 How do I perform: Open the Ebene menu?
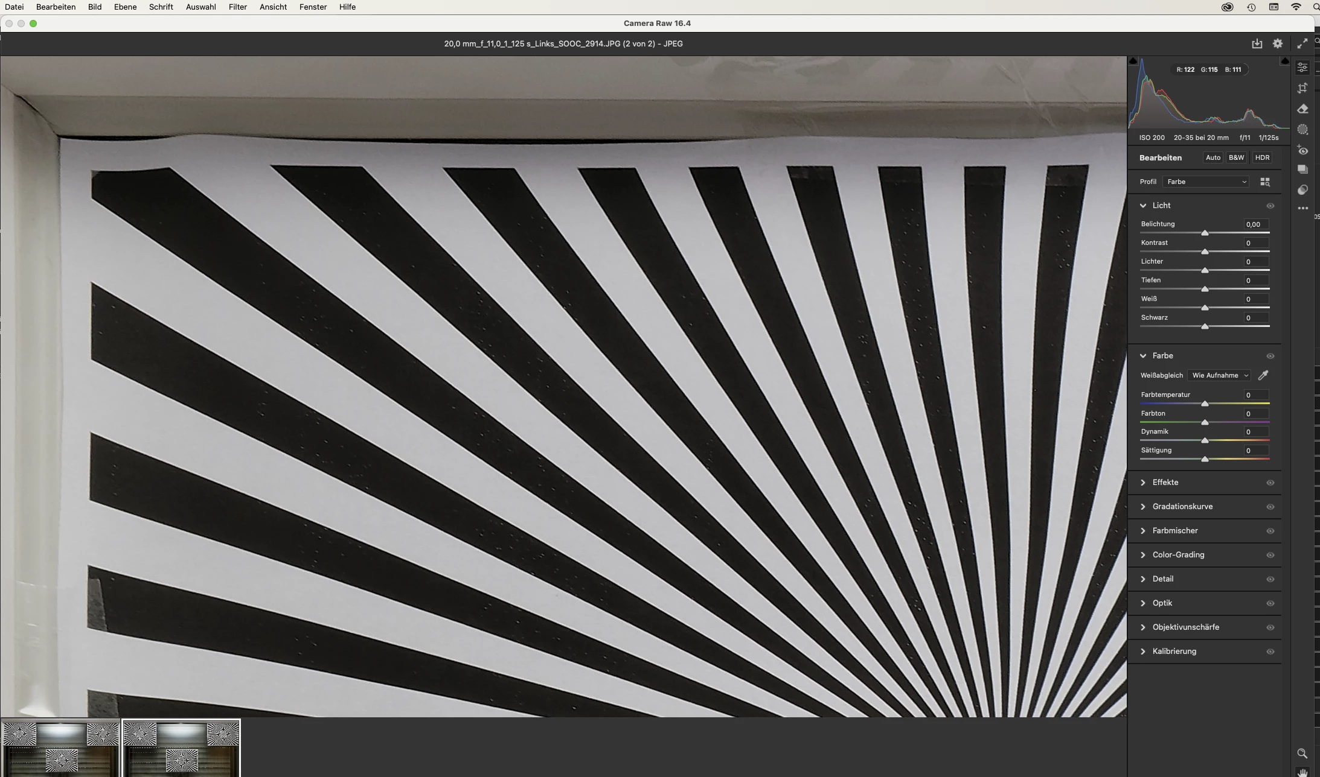[125, 7]
